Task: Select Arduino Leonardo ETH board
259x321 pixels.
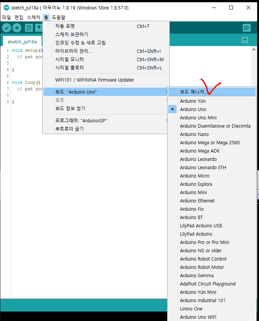Action: [x=212, y=167]
